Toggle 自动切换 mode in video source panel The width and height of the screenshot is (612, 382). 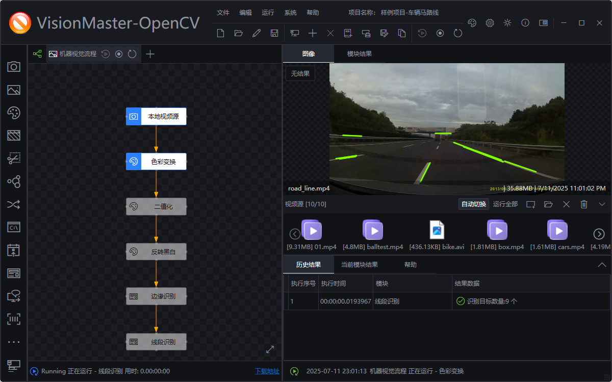click(473, 203)
